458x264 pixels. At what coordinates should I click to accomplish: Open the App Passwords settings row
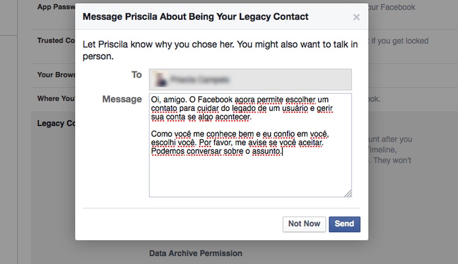click(56, 7)
